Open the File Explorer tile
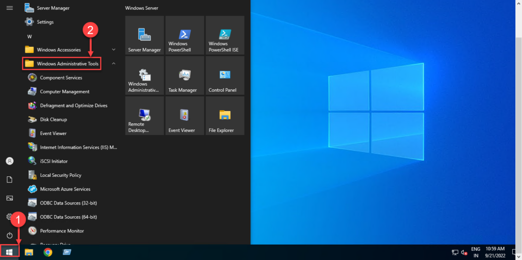The width and height of the screenshot is (522, 260). (x=225, y=116)
